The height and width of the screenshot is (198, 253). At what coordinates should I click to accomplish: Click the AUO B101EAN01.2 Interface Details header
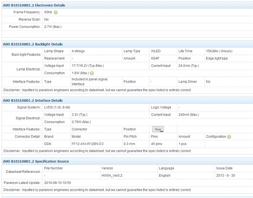(x=33, y=101)
